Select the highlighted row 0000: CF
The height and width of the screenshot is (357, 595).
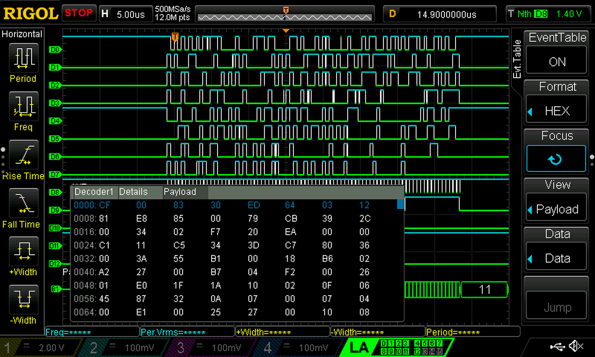click(234, 205)
